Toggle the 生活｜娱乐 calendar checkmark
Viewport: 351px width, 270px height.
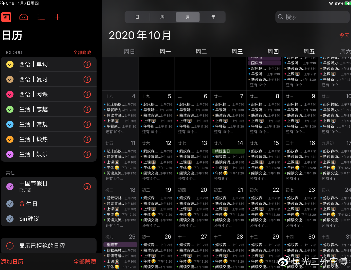(x=10, y=154)
